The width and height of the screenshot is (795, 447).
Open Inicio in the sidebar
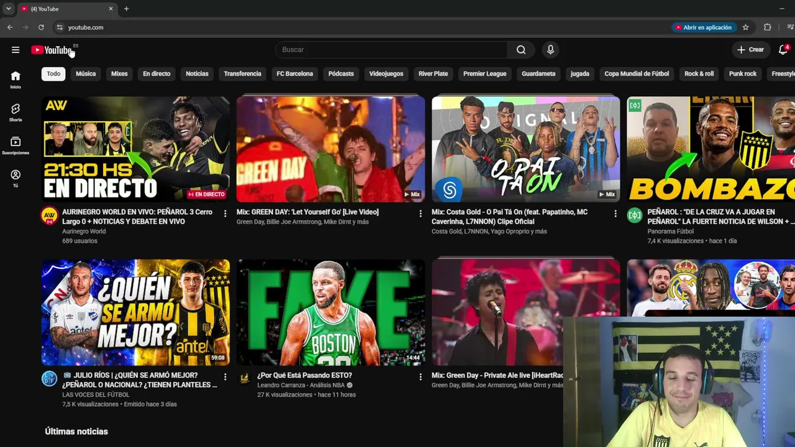tap(16, 79)
